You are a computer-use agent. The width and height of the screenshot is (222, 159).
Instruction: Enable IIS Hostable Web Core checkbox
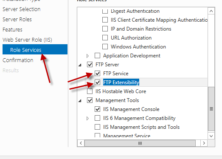click(x=90, y=91)
